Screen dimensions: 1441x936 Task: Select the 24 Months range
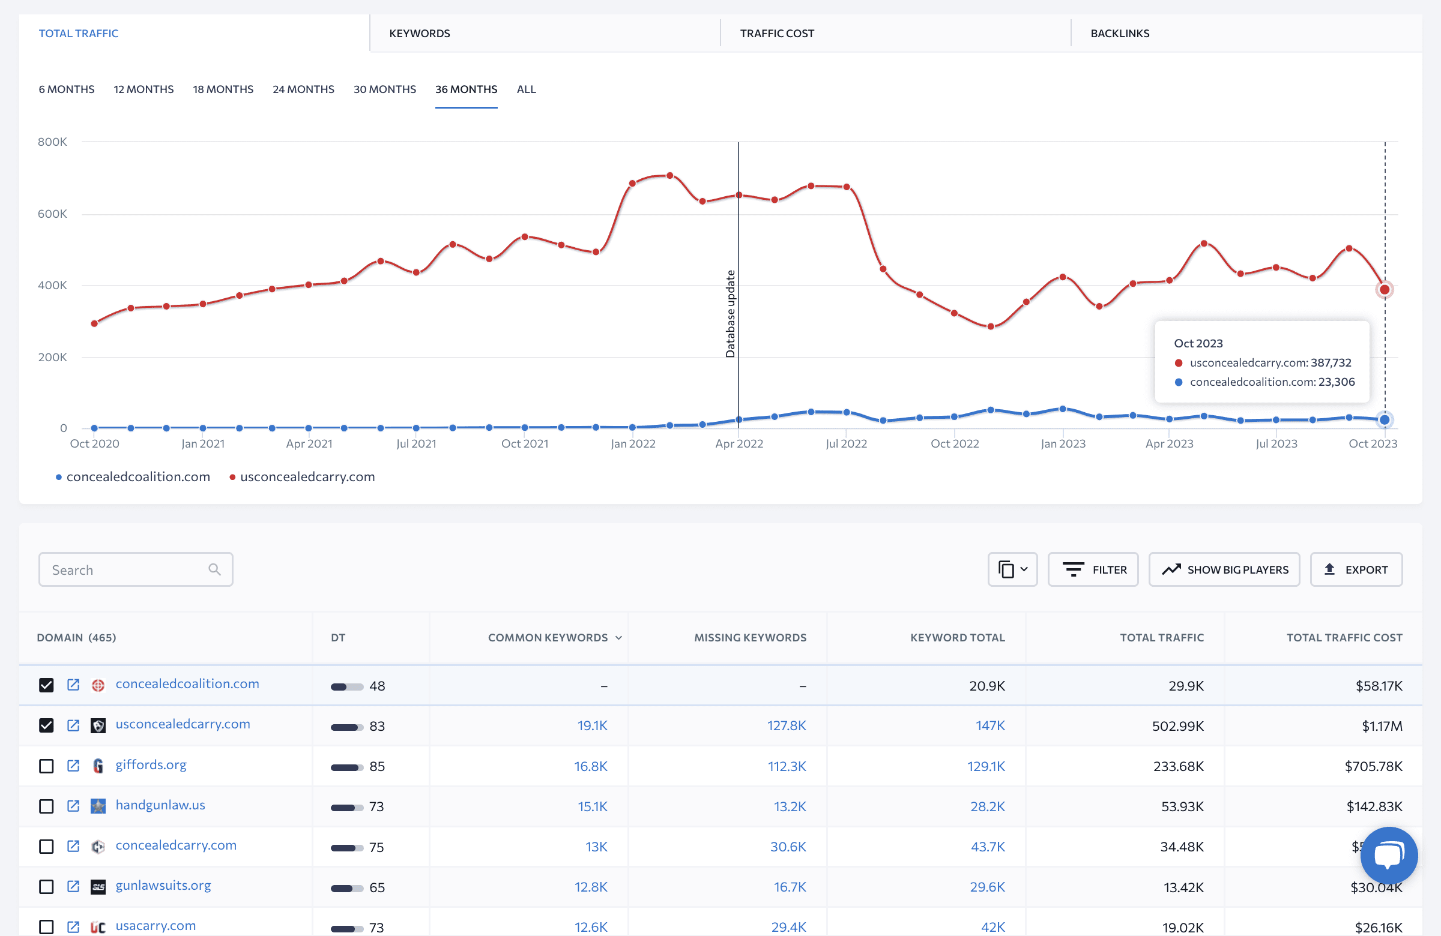[x=303, y=89]
